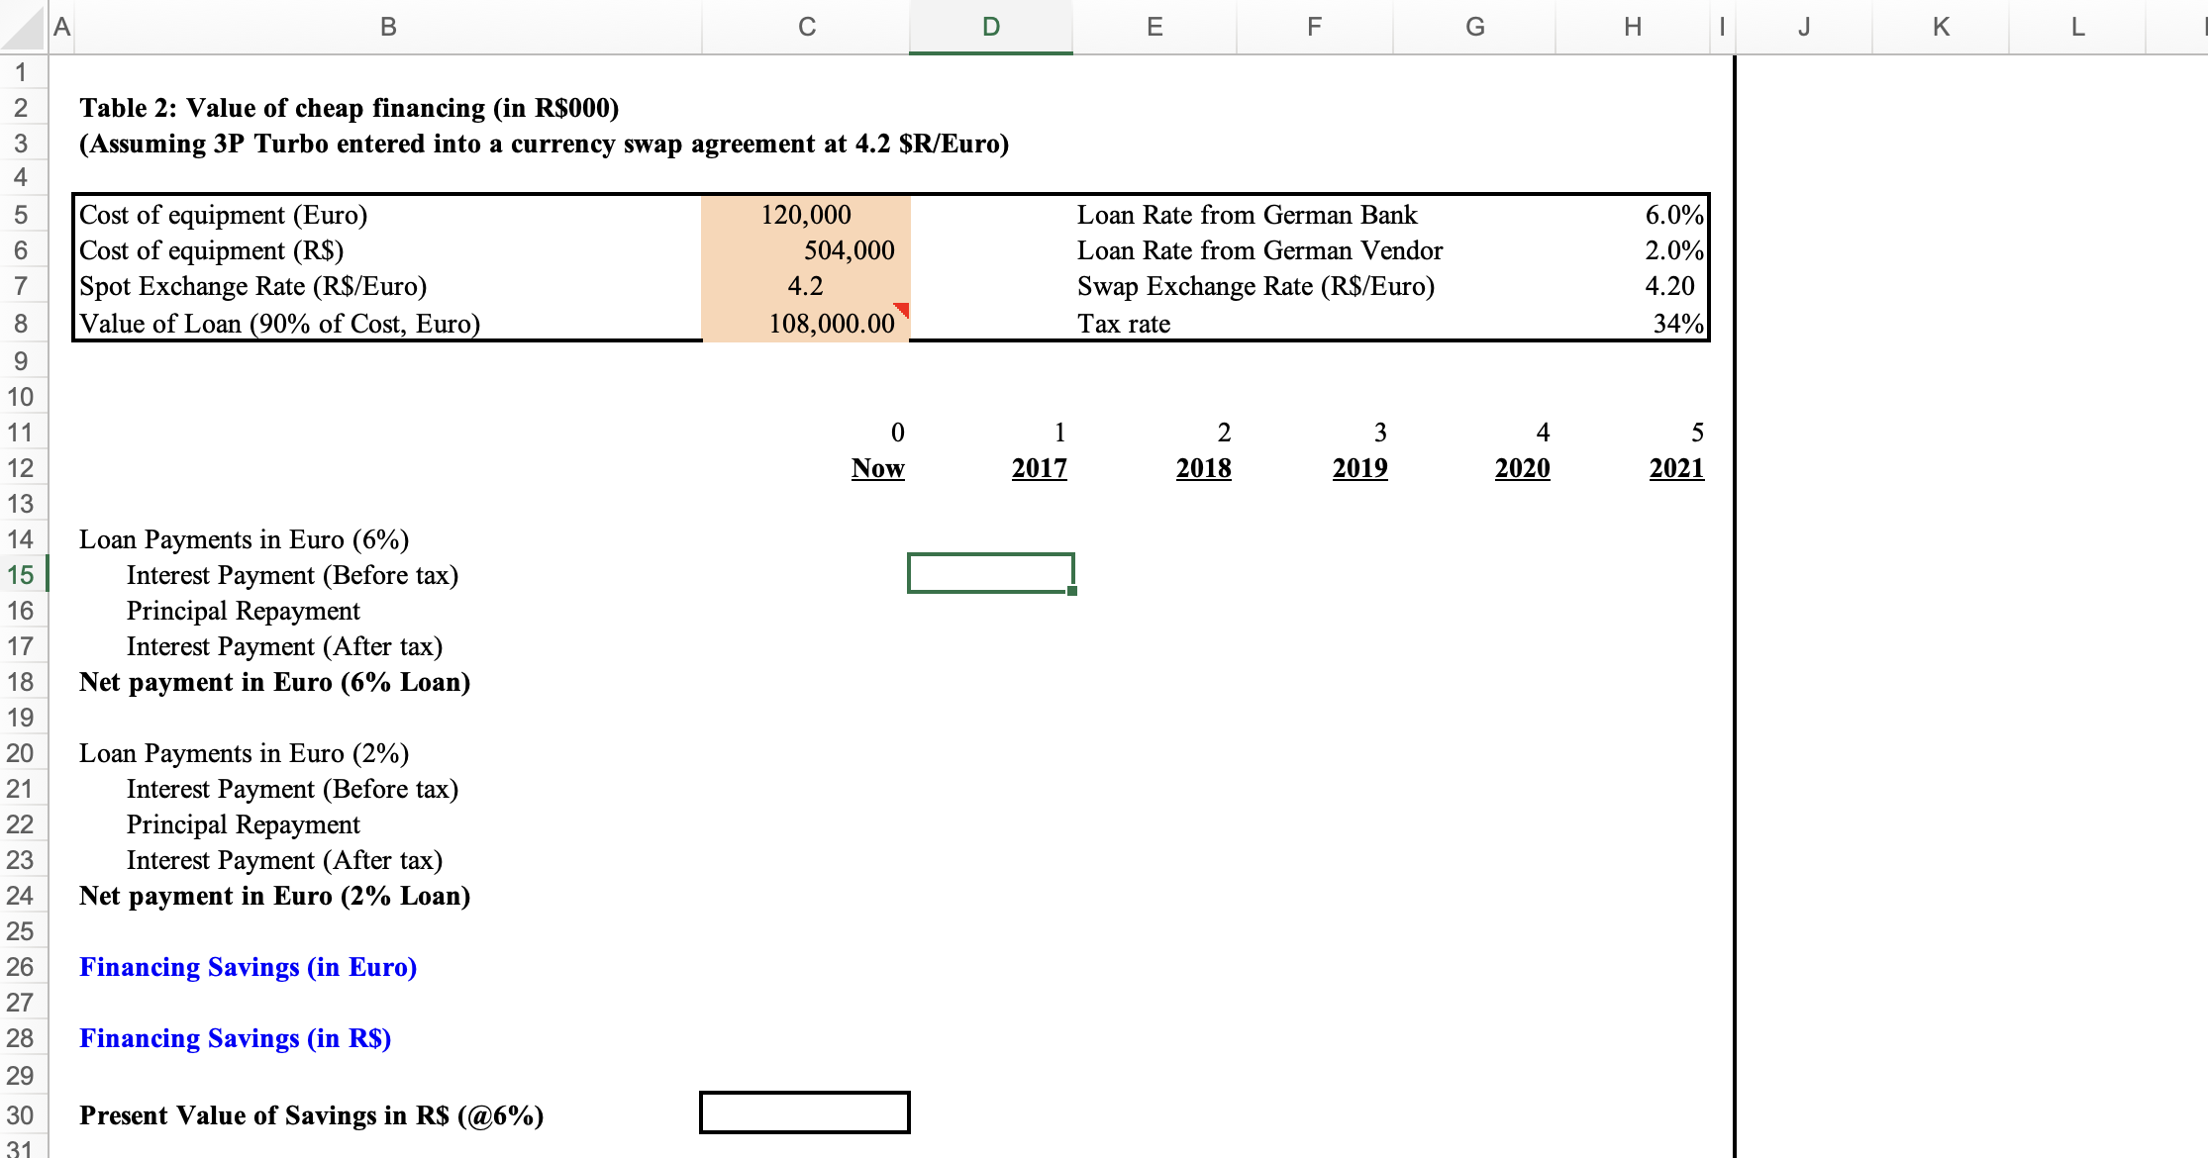Select the 2017 year header cell
Viewport: 2208px width, 1158px height.
tap(1038, 468)
